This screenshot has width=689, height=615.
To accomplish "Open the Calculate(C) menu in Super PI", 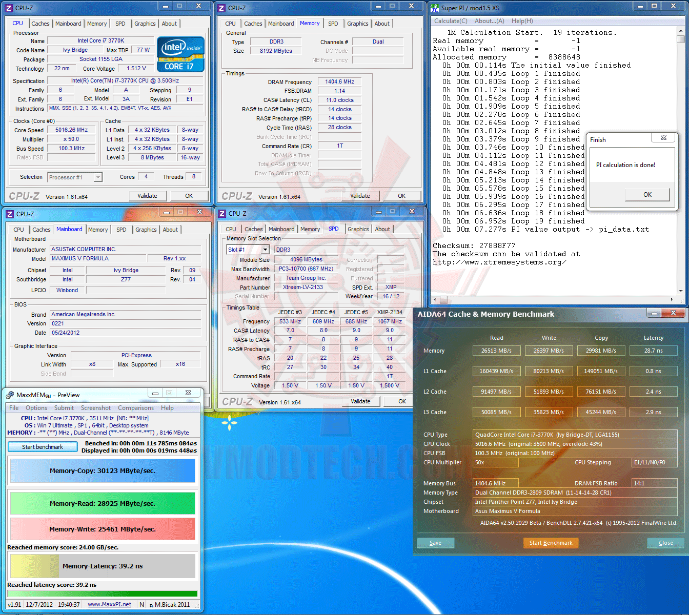I will [451, 21].
